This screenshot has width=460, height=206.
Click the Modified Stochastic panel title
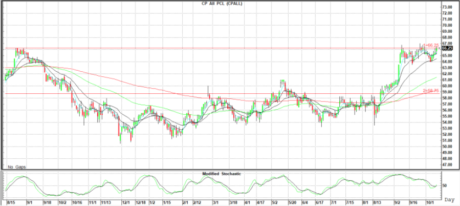coord(222,174)
